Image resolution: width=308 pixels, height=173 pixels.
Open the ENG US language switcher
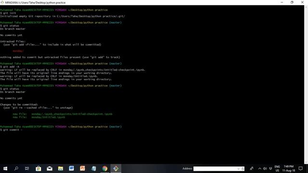point(277,169)
